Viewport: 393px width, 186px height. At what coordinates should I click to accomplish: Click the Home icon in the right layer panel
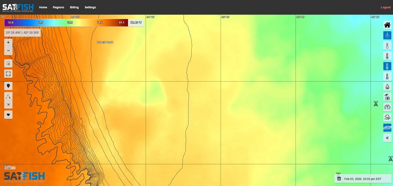(387, 25)
